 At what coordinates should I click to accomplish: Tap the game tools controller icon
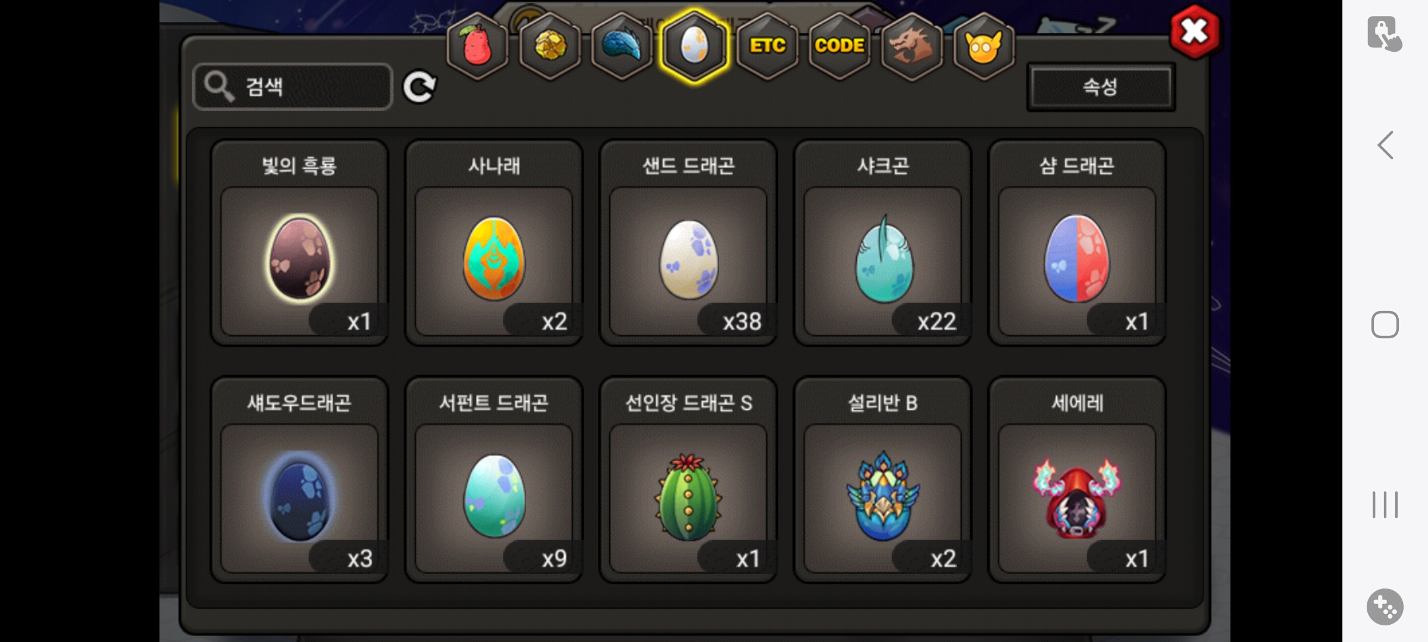pyautogui.click(x=1385, y=607)
